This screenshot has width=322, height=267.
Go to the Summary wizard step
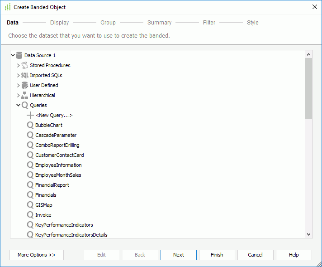pos(159,22)
